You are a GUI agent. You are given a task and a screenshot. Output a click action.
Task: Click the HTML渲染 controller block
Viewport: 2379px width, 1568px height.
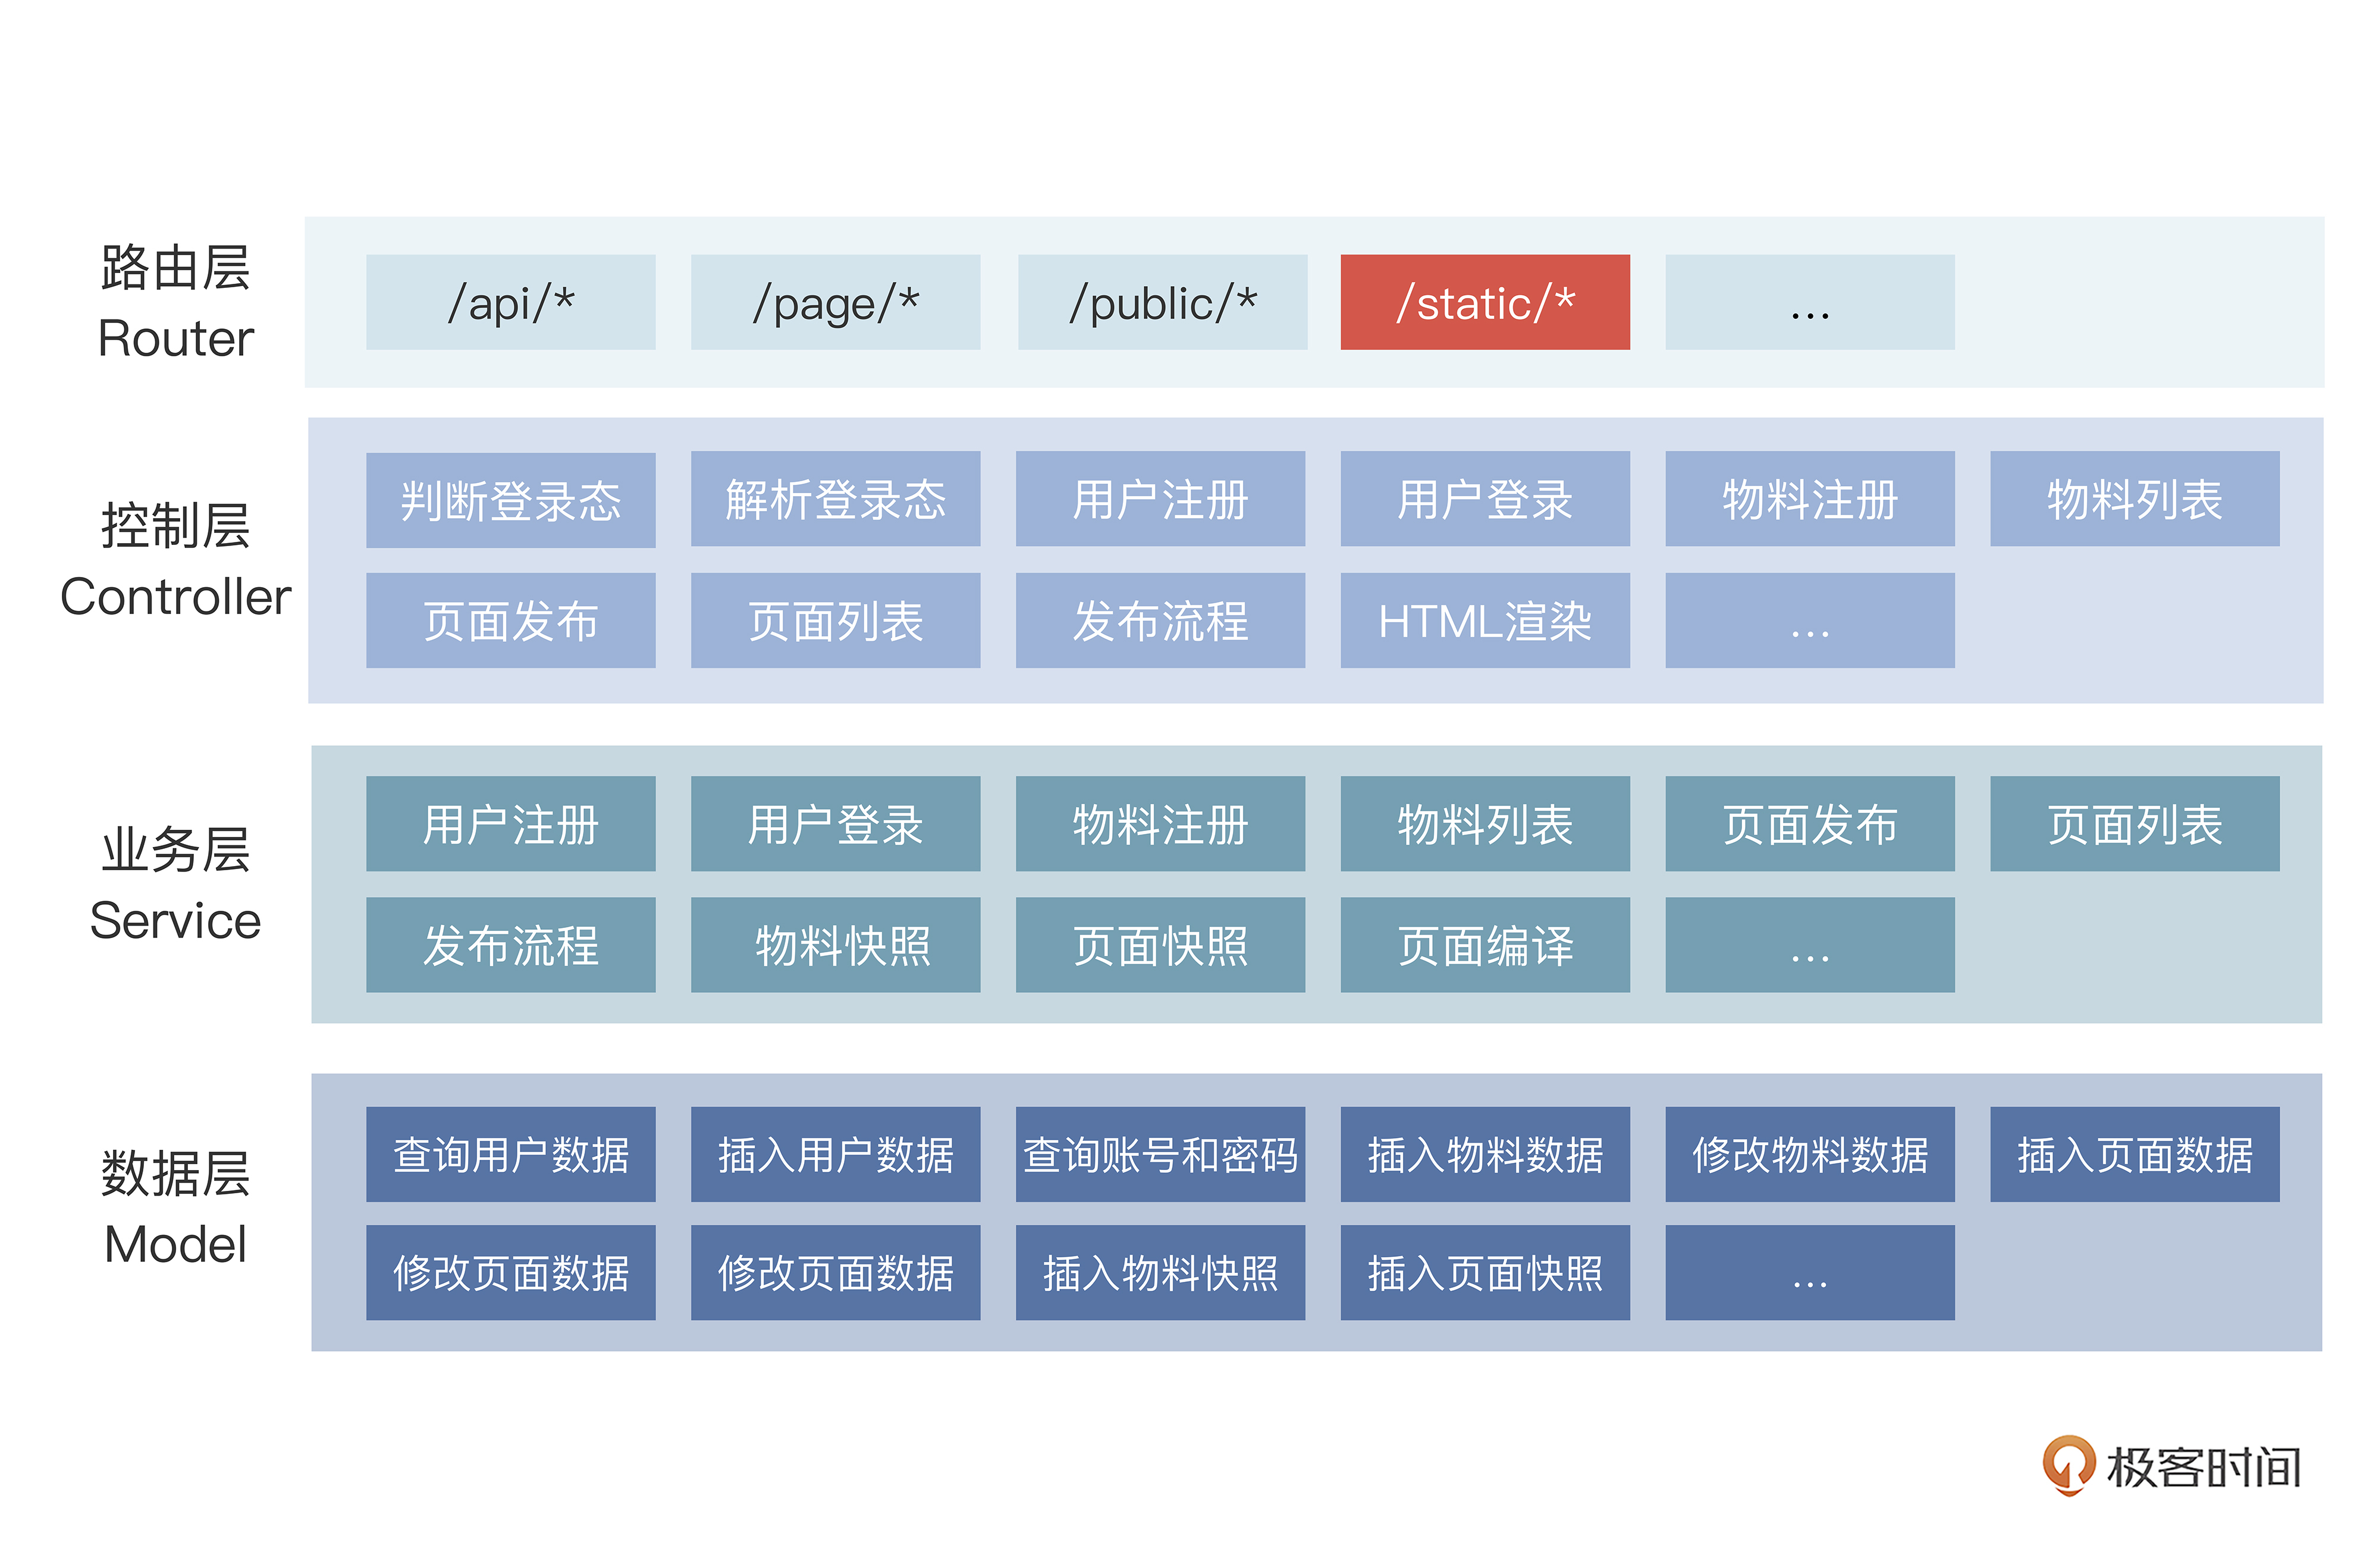[x=1484, y=620]
